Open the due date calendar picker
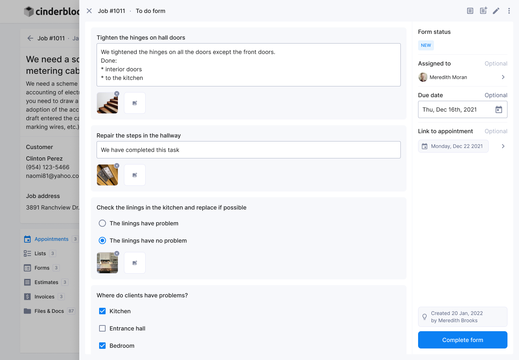The height and width of the screenshot is (360, 519). pyautogui.click(x=499, y=109)
